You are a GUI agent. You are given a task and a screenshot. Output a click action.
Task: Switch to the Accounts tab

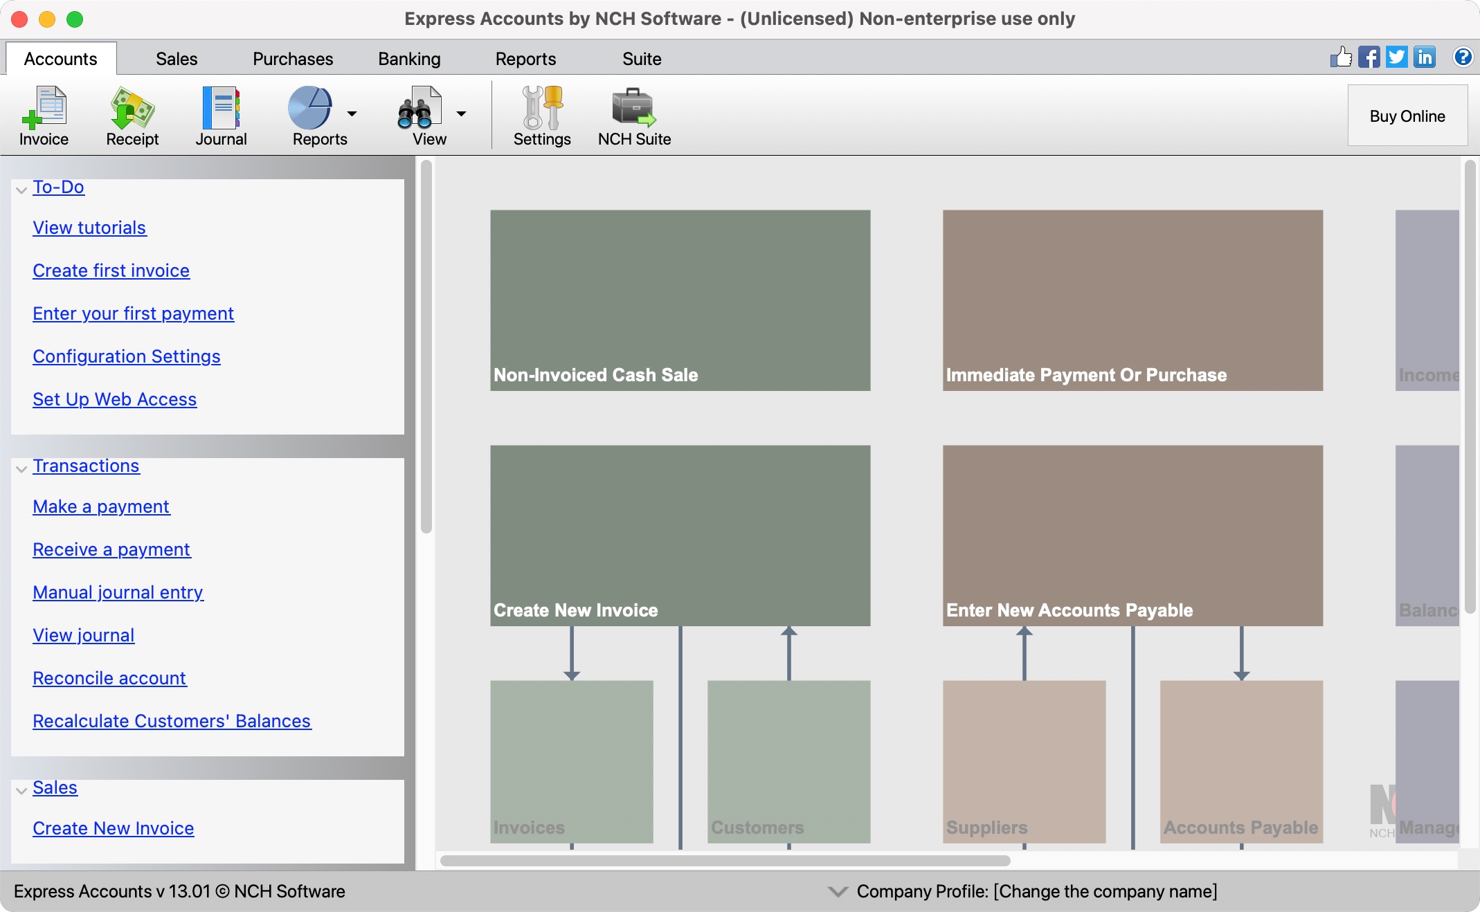(x=61, y=59)
